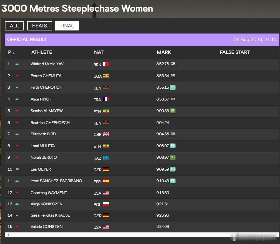
Task: Click the NAT column header
Action: (99, 52)
